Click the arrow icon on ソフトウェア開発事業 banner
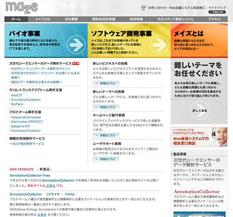Screen dimensions: 233x217 coord(159,45)
